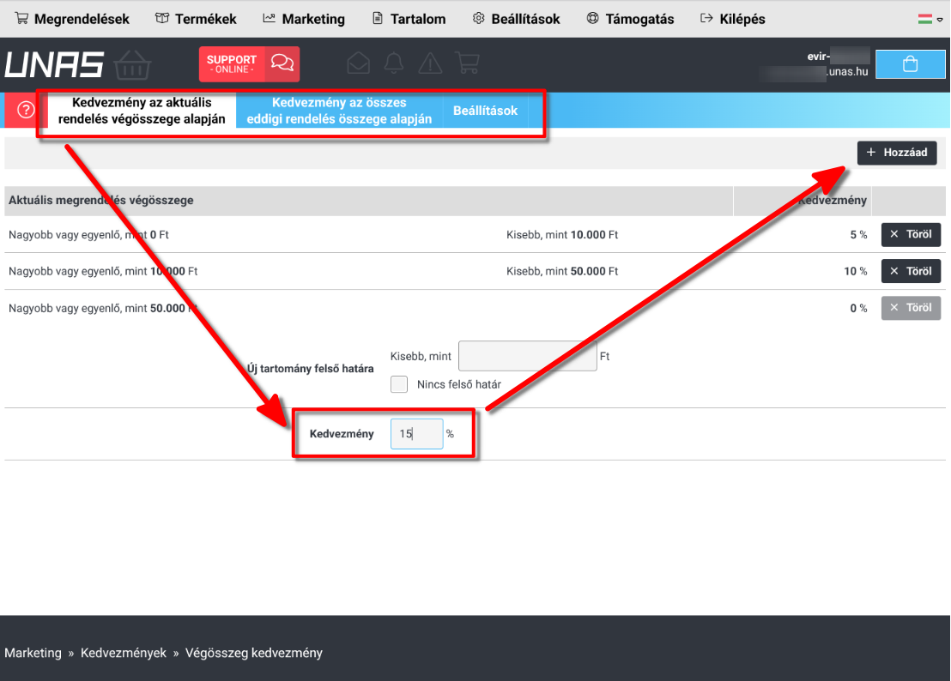Open the Támogatás menu
This screenshot has width=951, height=681.
coord(629,19)
